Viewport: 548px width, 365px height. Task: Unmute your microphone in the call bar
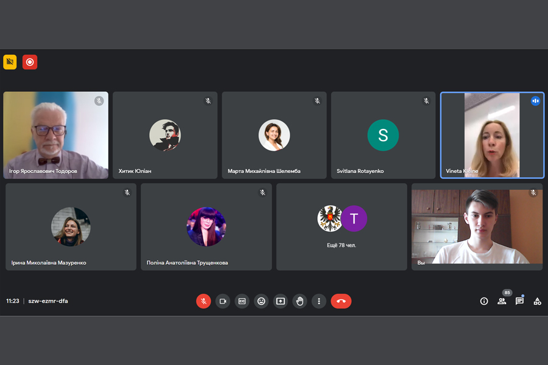203,301
